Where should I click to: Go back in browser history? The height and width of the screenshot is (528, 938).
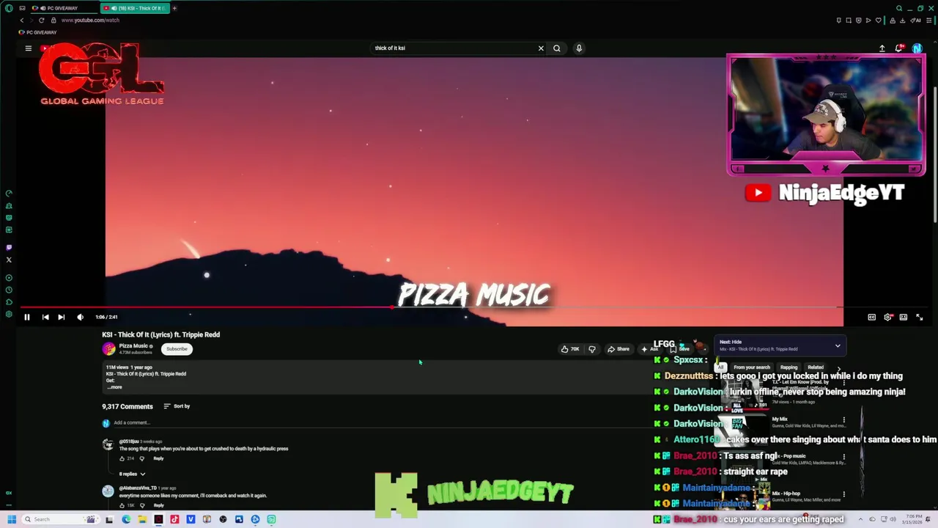(x=21, y=21)
